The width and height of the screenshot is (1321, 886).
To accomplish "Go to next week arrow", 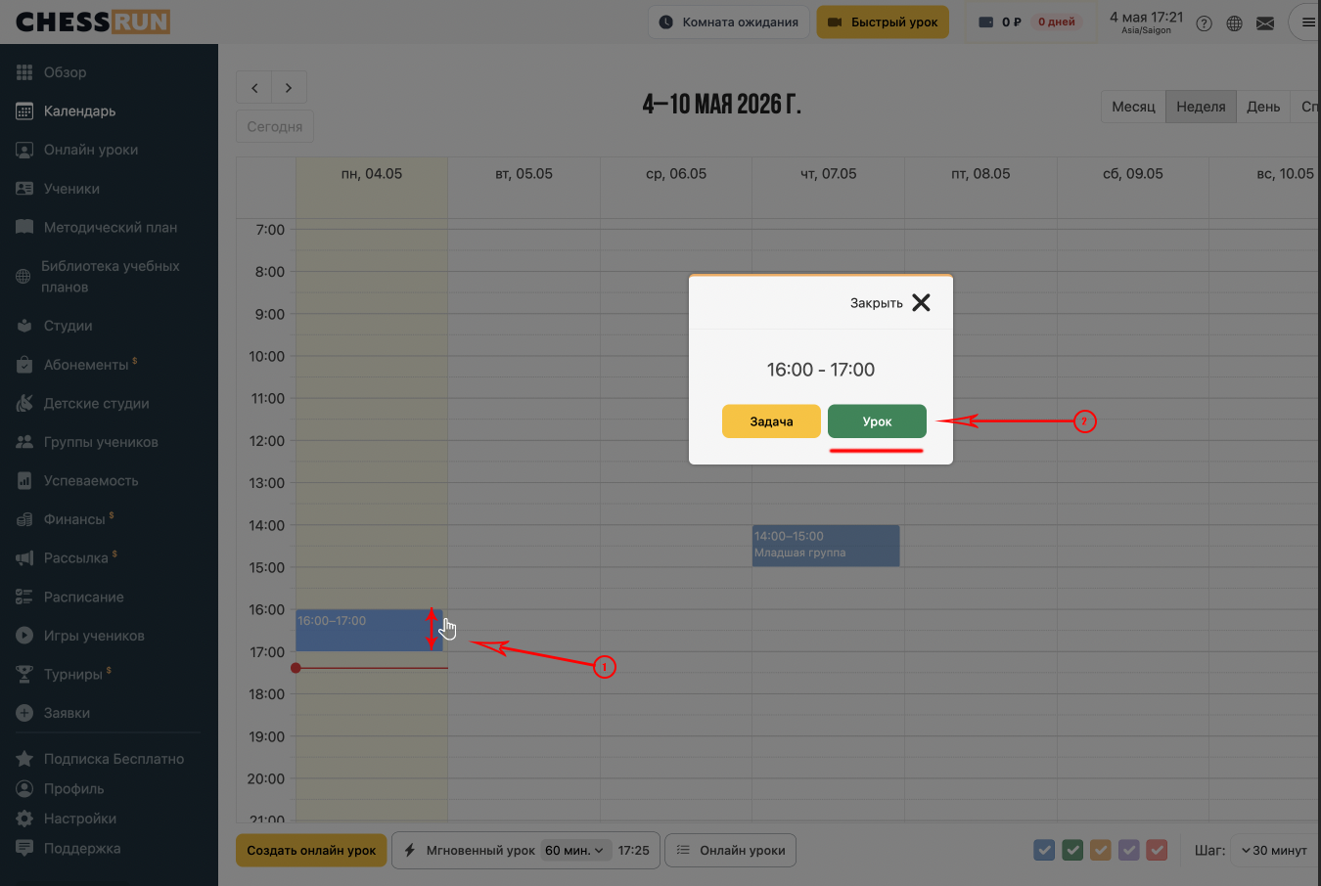I will (x=289, y=88).
